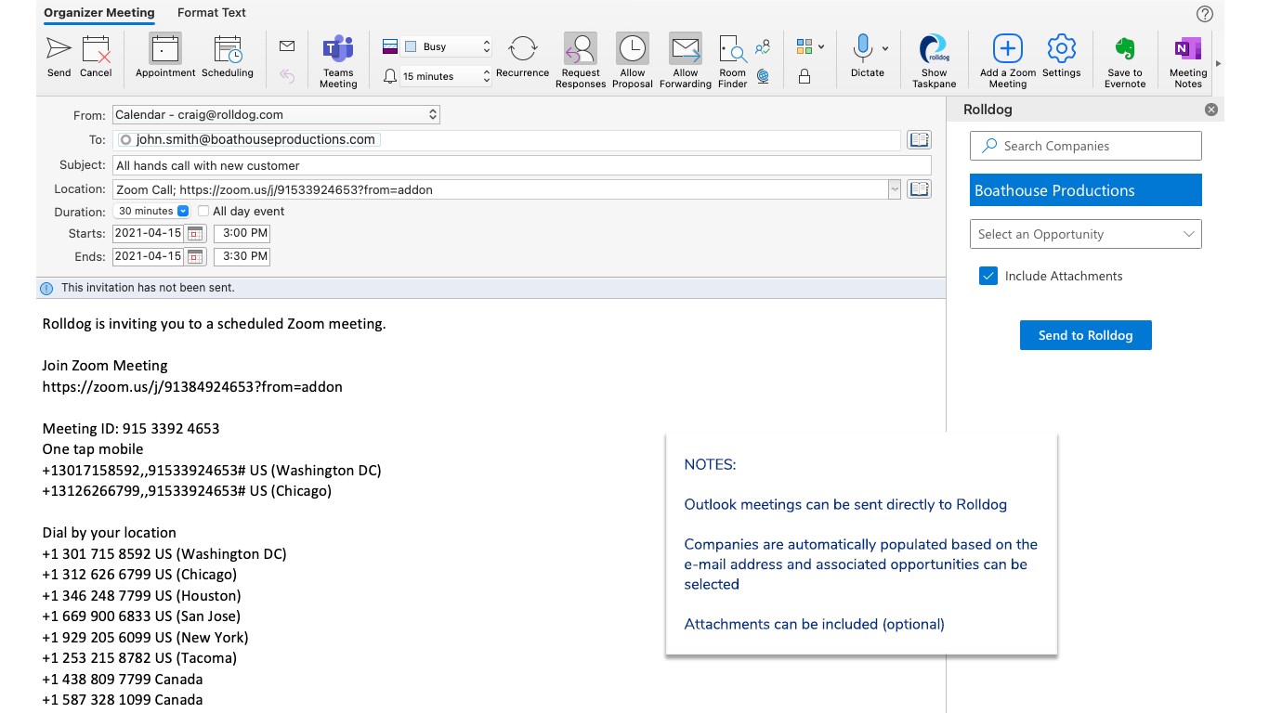
Task: Open the Scheduling assistant
Action: pos(228,56)
